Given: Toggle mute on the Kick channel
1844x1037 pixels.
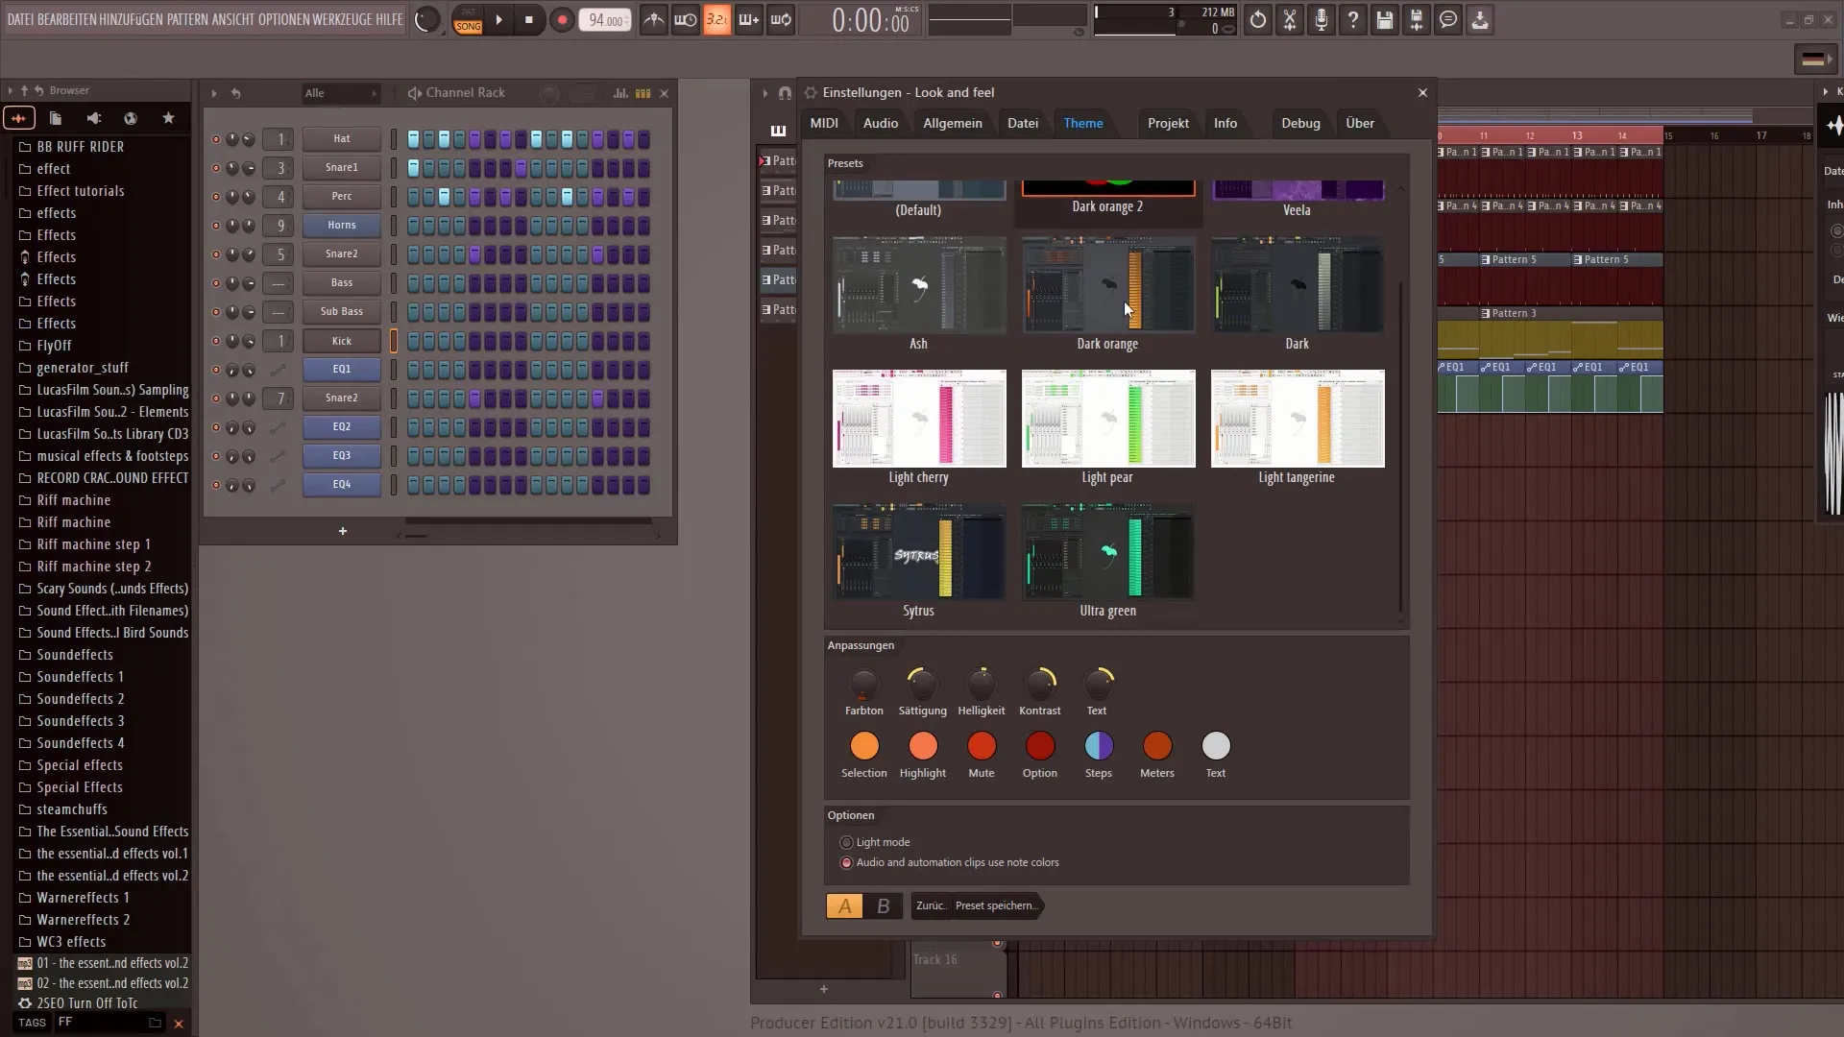Looking at the screenshot, I should click(x=215, y=339).
